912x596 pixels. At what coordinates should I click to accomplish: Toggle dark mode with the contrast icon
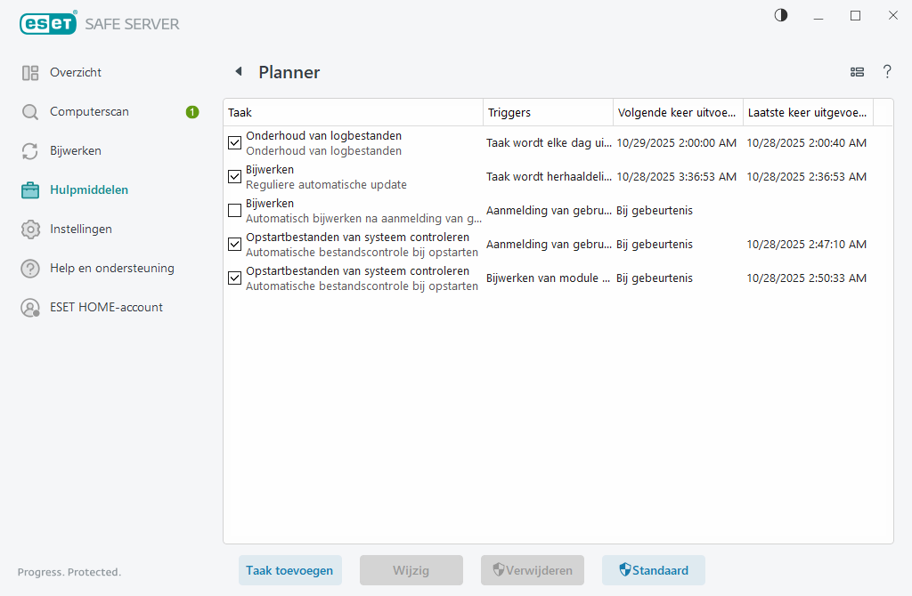[x=780, y=15]
